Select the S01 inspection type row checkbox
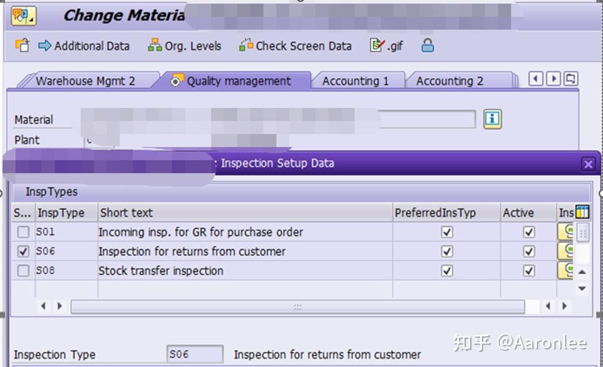This screenshot has width=603, height=367. click(23, 232)
